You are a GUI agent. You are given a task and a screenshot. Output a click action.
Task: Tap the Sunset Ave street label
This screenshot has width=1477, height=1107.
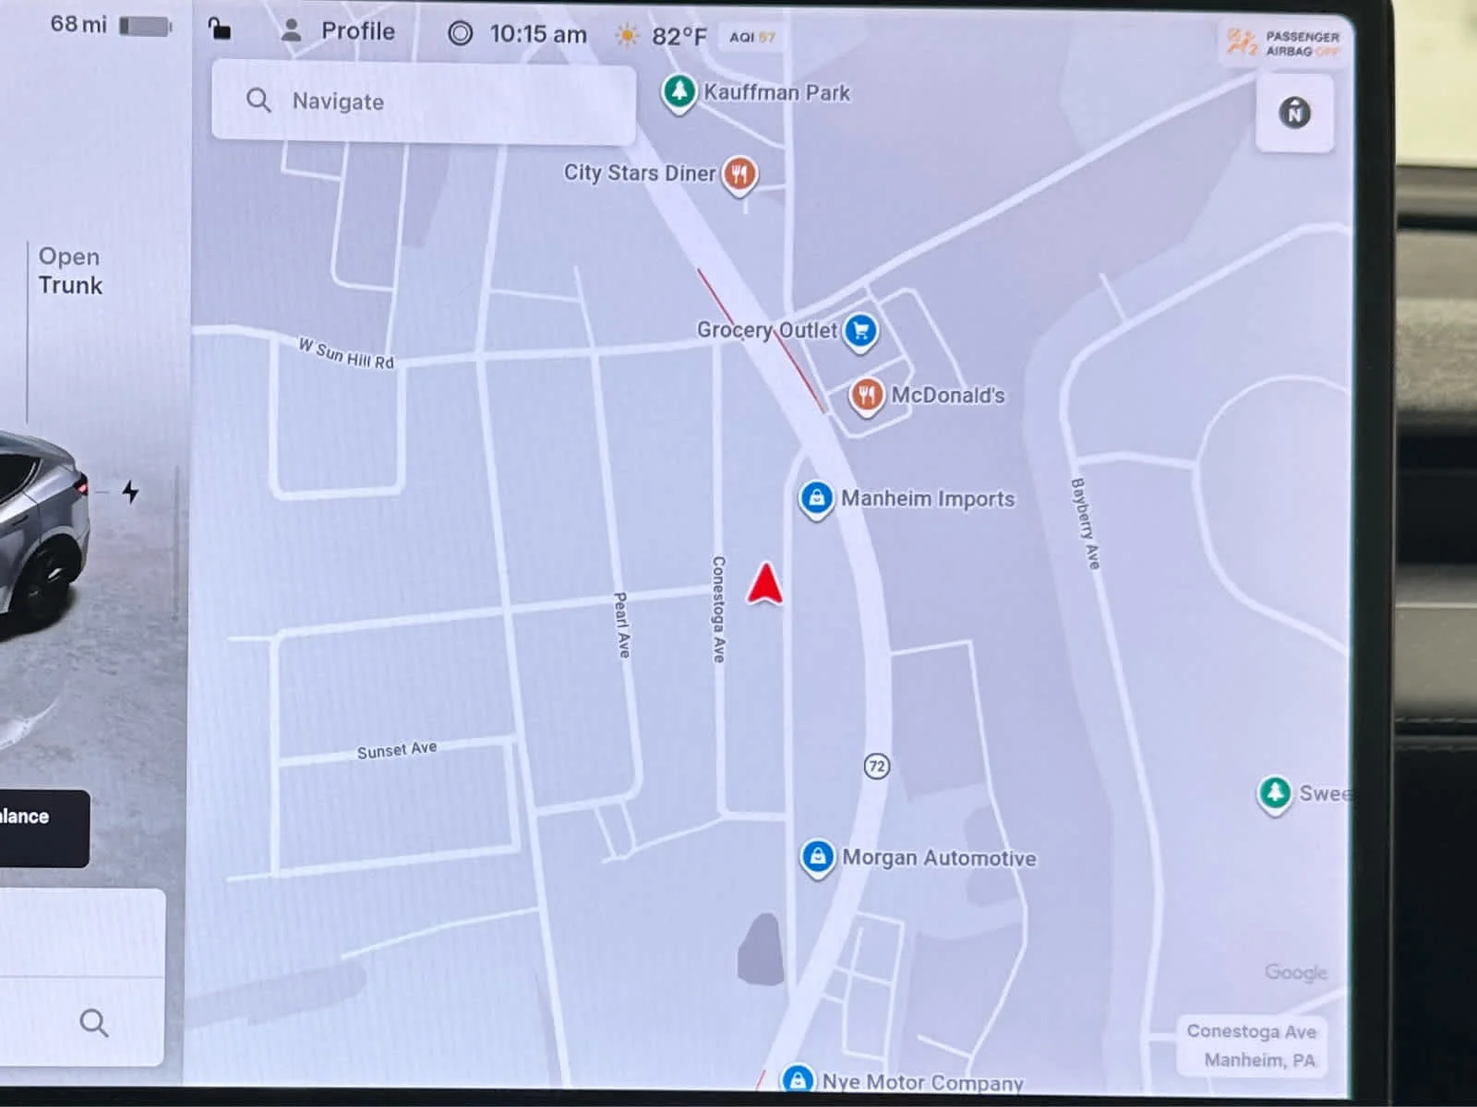point(397,750)
